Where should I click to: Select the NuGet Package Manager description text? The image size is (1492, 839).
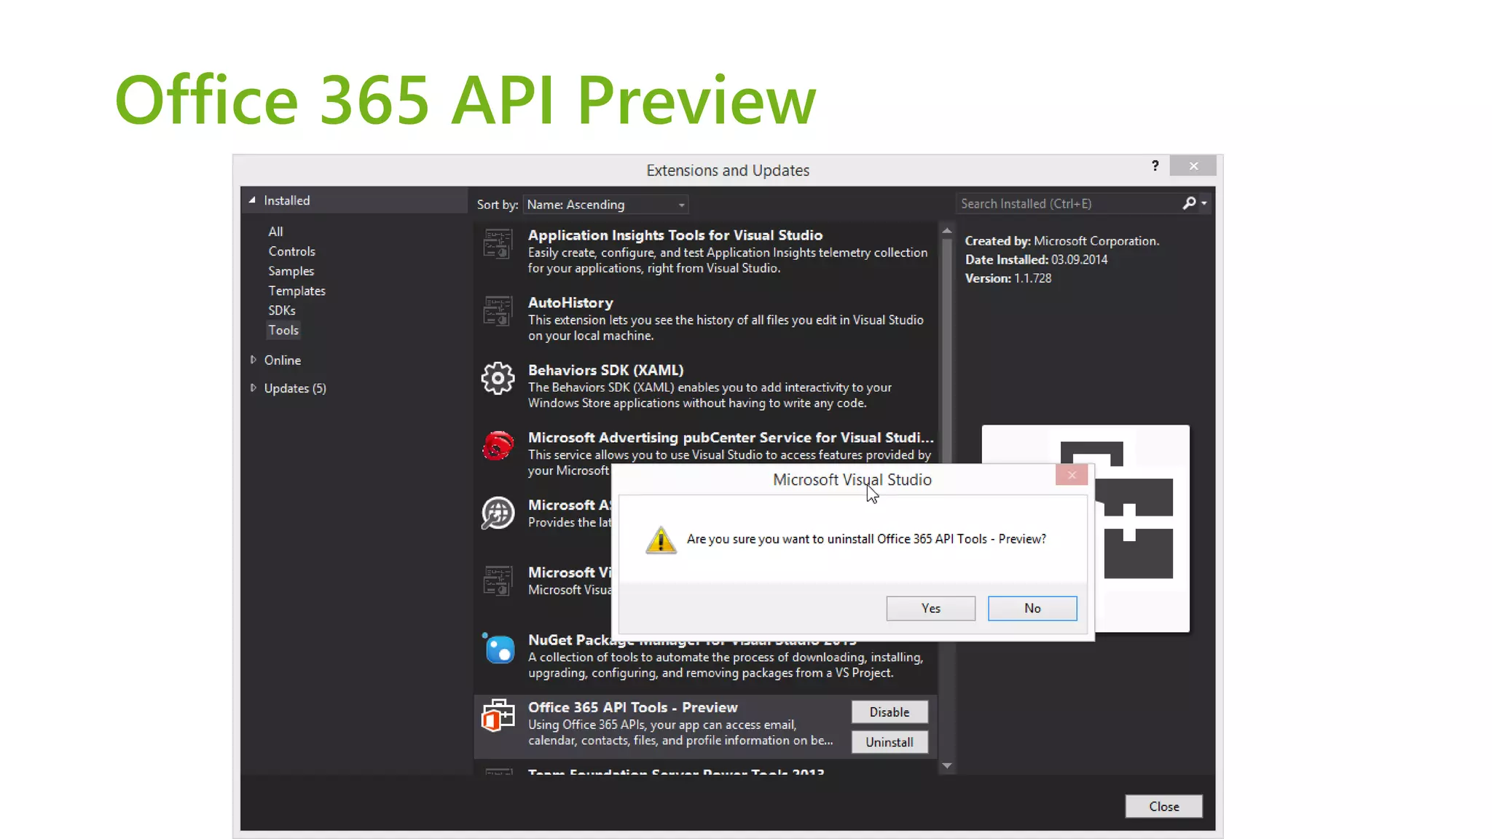pos(726,665)
